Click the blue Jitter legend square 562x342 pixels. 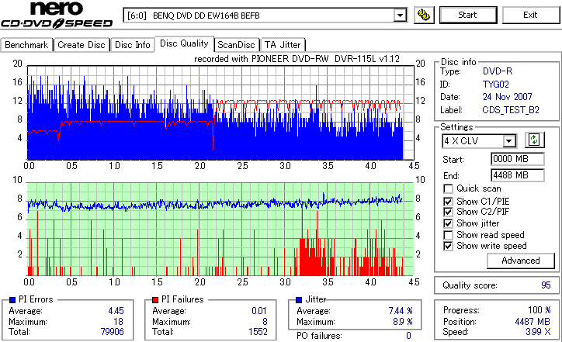(x=299, y=300)
